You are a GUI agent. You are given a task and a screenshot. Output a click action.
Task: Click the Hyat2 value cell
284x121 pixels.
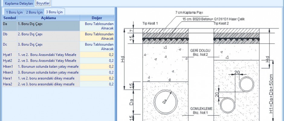click(x=97, y=60)
